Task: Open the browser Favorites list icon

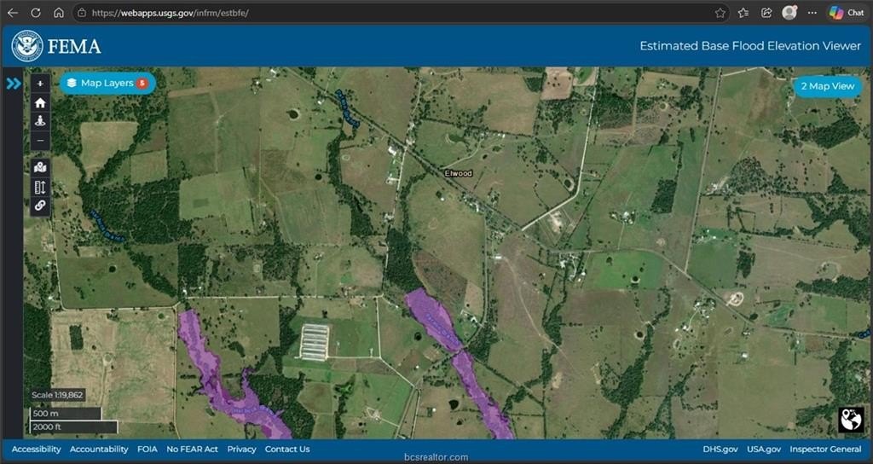Action: coord(743,12)
